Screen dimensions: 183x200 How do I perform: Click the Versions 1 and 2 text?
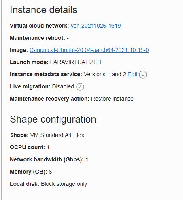[x=105, y=74]
